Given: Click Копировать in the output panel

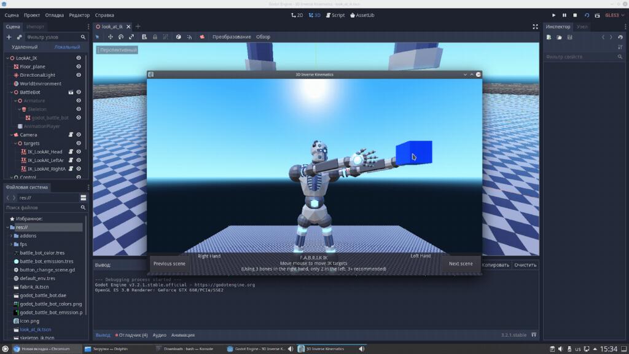Looking at the screenshot, I should click(x=496, y=265).
